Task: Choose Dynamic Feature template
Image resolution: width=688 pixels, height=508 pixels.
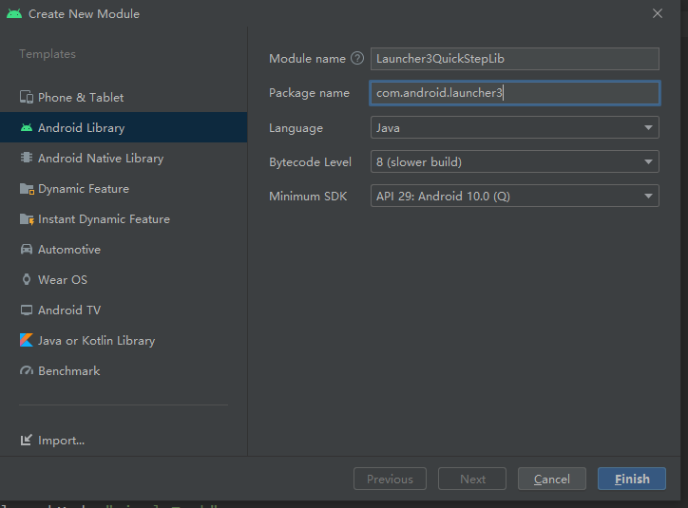Action: coord(124,188)
